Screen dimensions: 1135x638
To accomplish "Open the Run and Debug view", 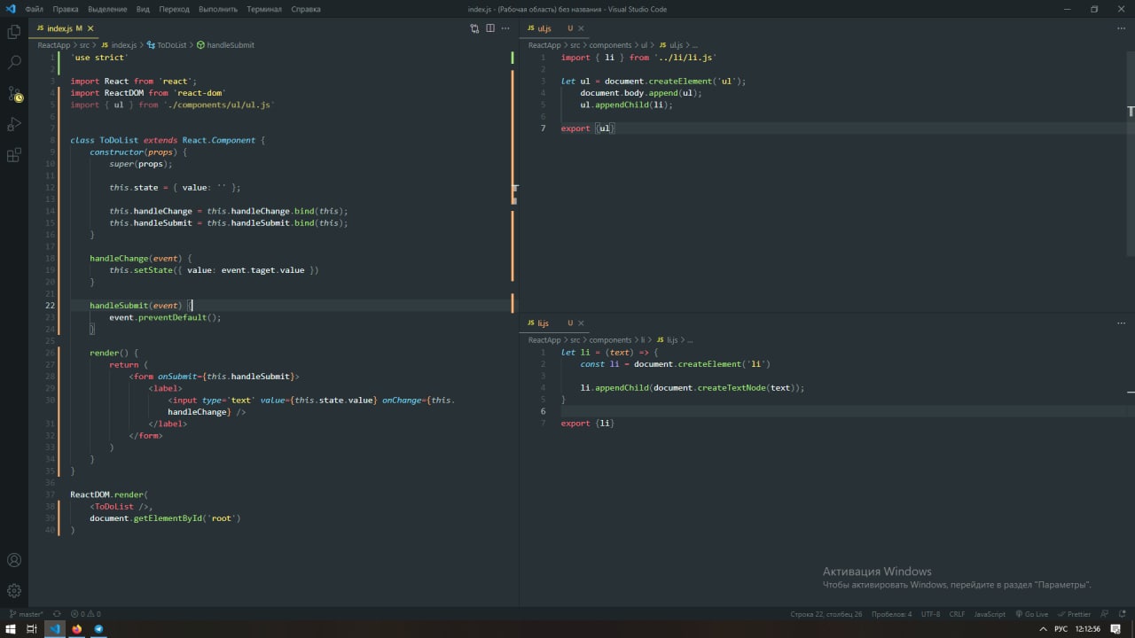I will click(x=14, y=125).
